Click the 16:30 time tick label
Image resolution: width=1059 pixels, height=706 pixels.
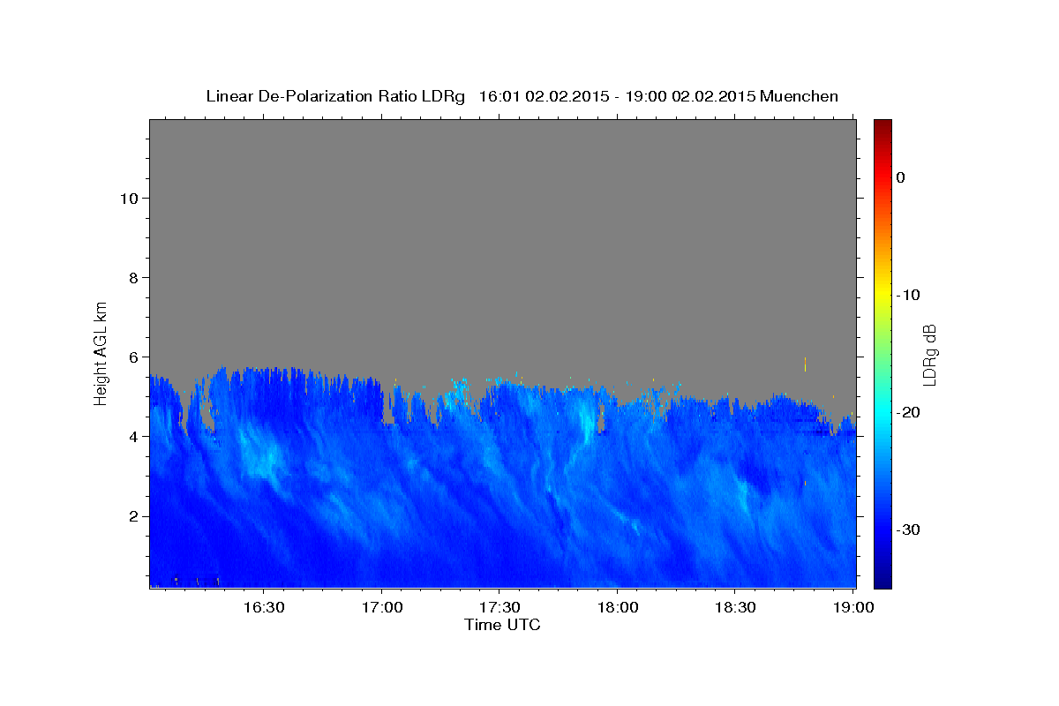click(264, 608)
